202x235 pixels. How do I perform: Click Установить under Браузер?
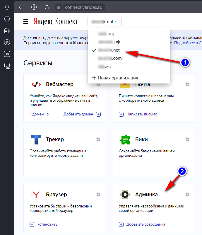47,224
